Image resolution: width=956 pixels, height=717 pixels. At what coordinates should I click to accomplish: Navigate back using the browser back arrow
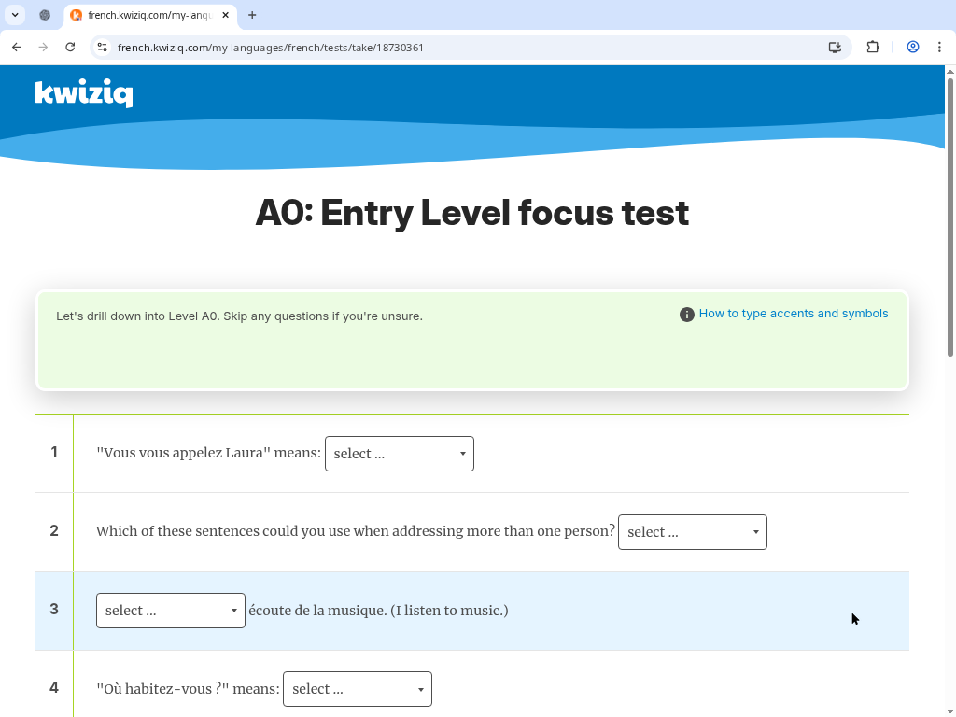pyautogui.click(x=16, y=47)
